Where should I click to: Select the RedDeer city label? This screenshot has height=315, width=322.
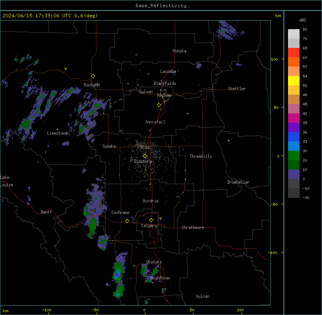point(164,95)
